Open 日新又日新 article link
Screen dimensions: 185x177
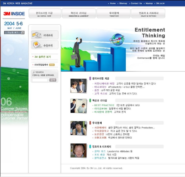(x=113, y=137)
